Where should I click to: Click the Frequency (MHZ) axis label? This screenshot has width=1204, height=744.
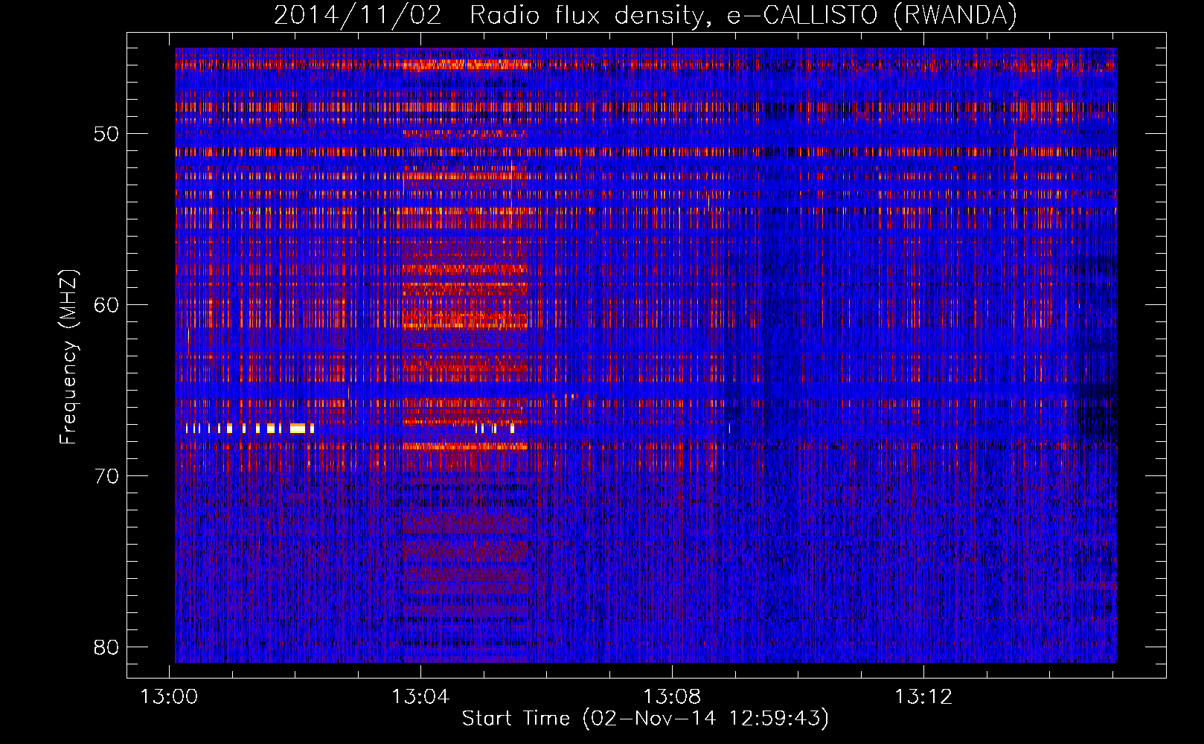coord(68,357)
